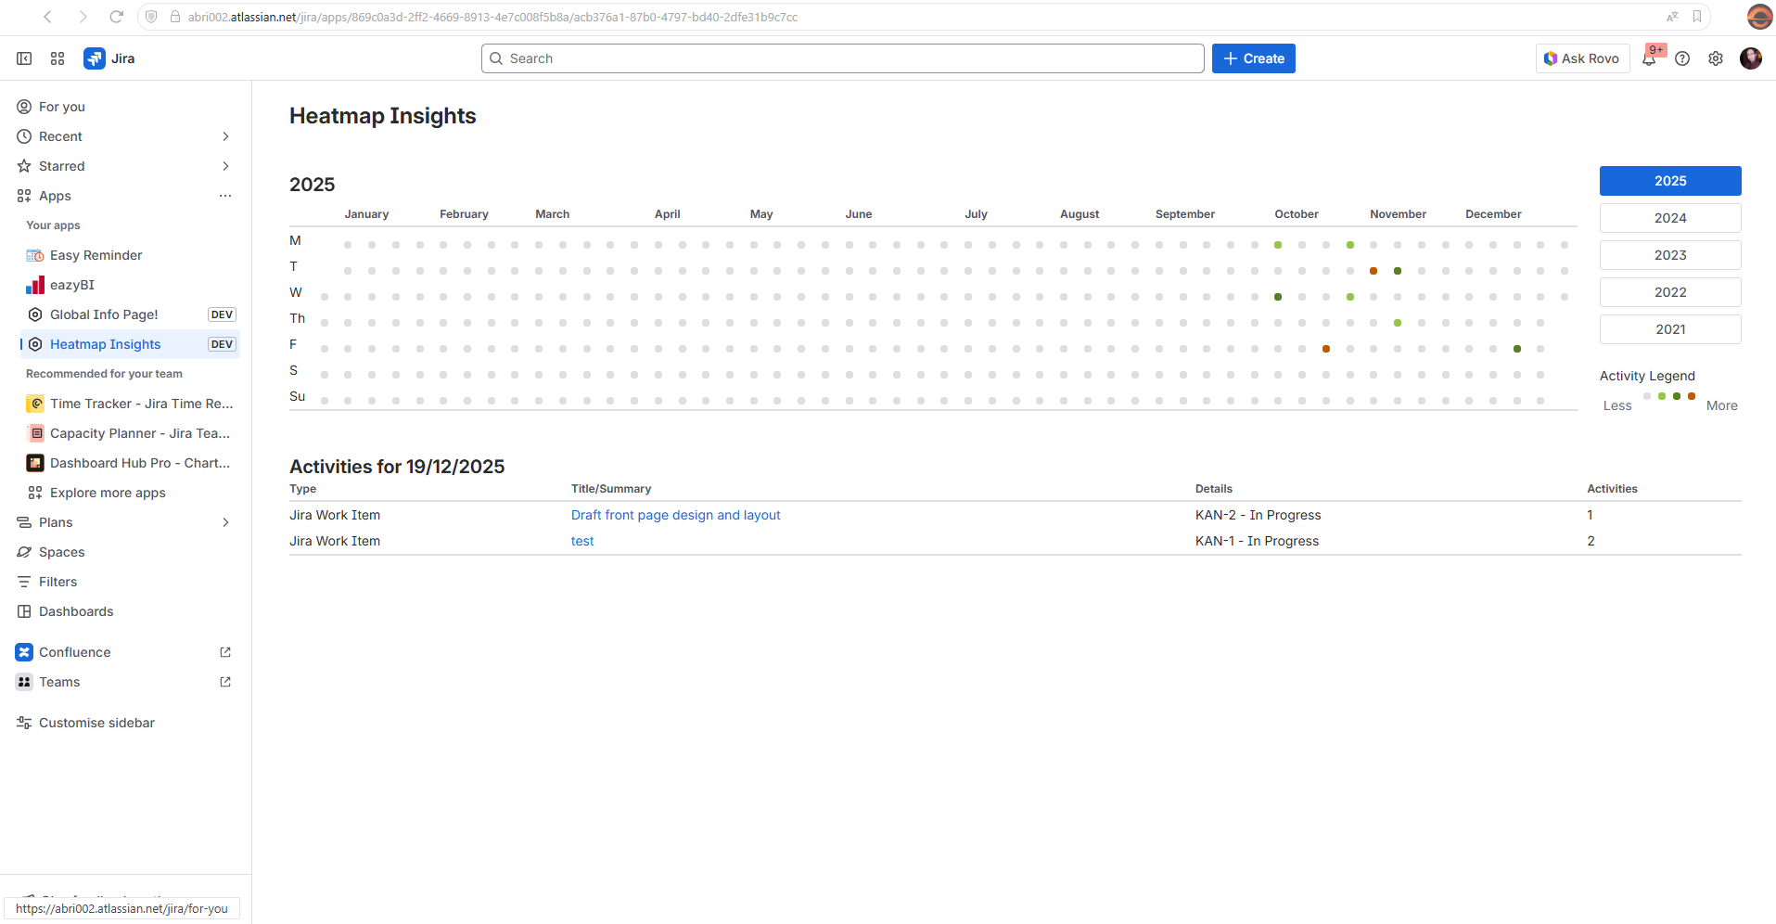1776x924 pixels.
Task: Click 'KAN-1 - In Progress' details cell
Action: [x=1257, y=541]
